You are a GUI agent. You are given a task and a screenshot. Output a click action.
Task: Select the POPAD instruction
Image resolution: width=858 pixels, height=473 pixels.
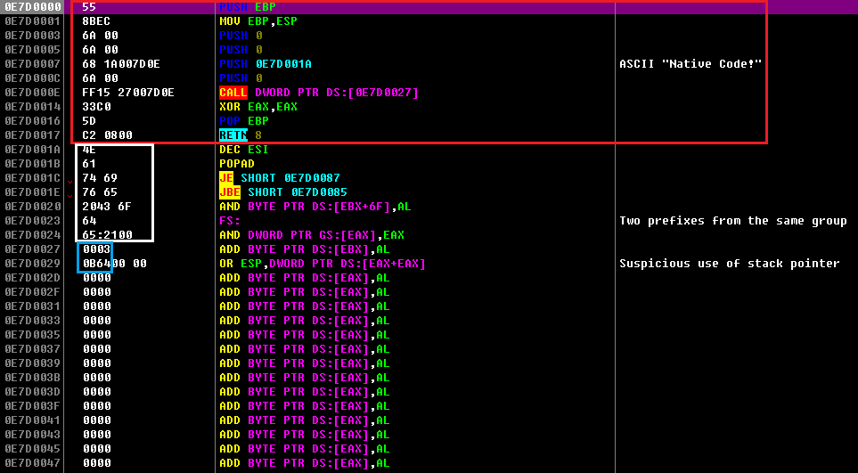(x=237, y=164)
